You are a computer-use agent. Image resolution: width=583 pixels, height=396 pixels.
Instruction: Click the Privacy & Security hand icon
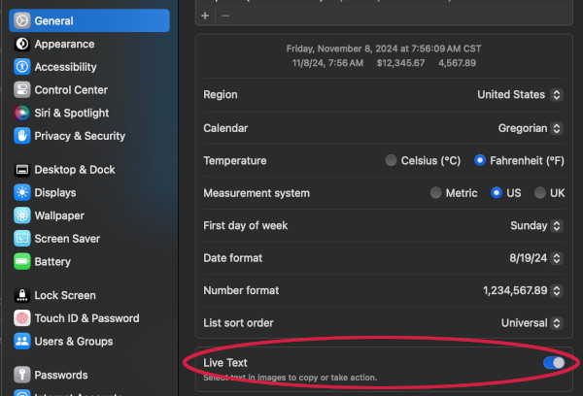point(21,137)
